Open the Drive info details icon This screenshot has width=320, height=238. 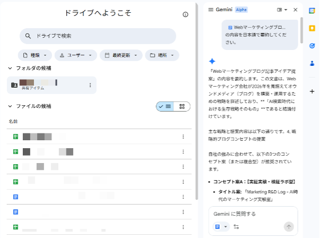[x=185, y=14]
